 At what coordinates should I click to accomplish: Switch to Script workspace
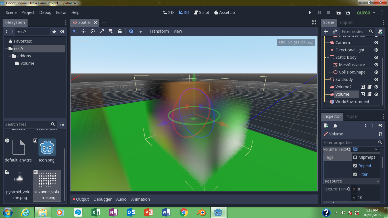[201, 12]
